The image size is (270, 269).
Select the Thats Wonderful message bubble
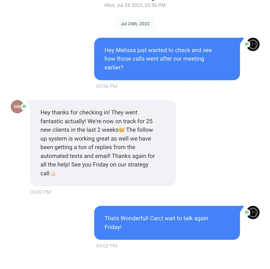[x=167, y=223]
